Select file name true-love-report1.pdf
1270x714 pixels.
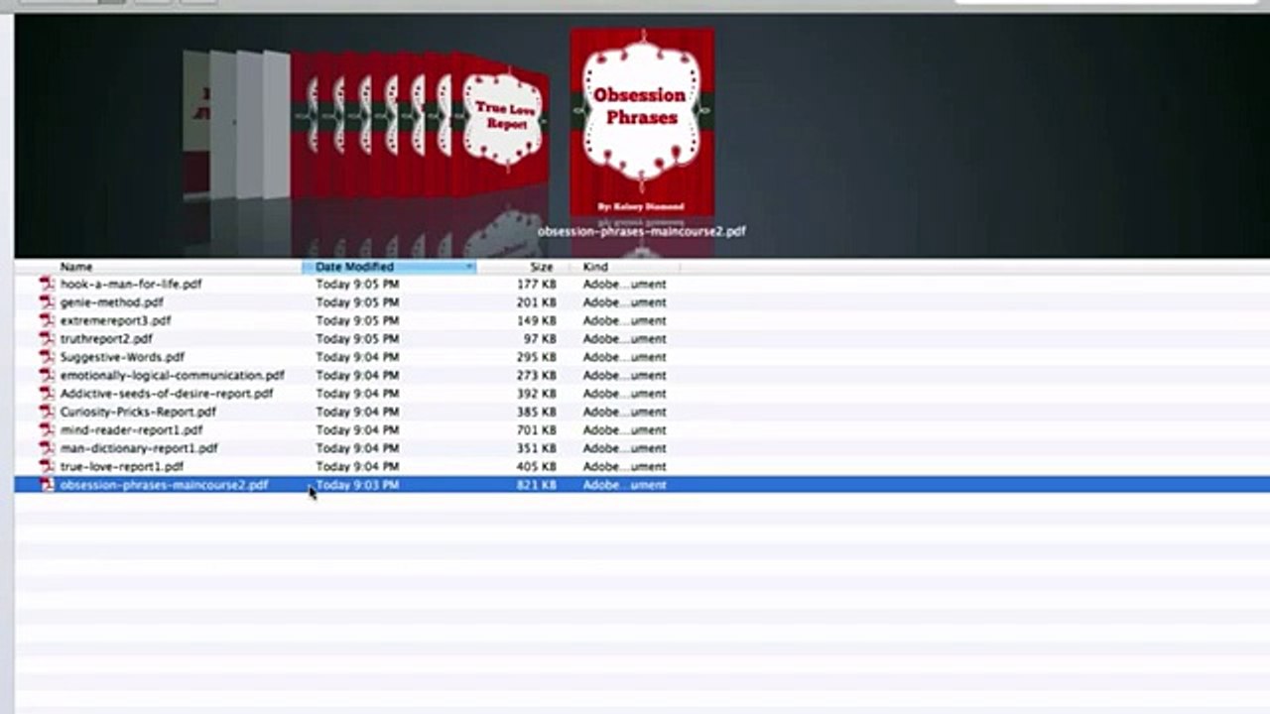(x=122, y=465)
